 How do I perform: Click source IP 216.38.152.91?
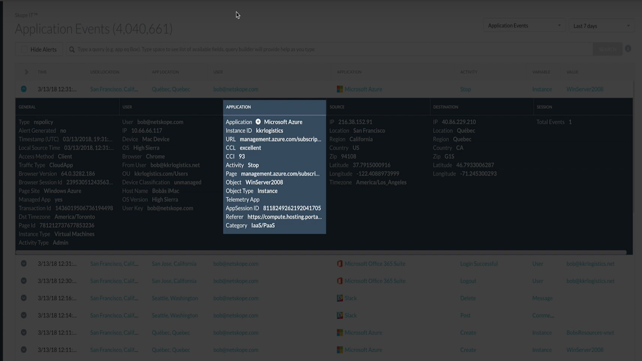click(x=355, y=122)
